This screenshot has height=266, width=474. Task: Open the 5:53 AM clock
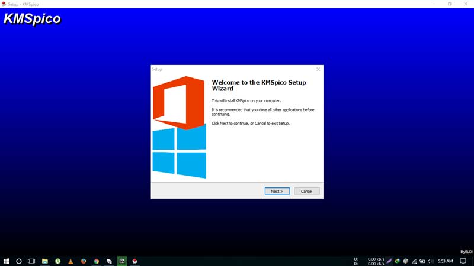pos(446,261)
